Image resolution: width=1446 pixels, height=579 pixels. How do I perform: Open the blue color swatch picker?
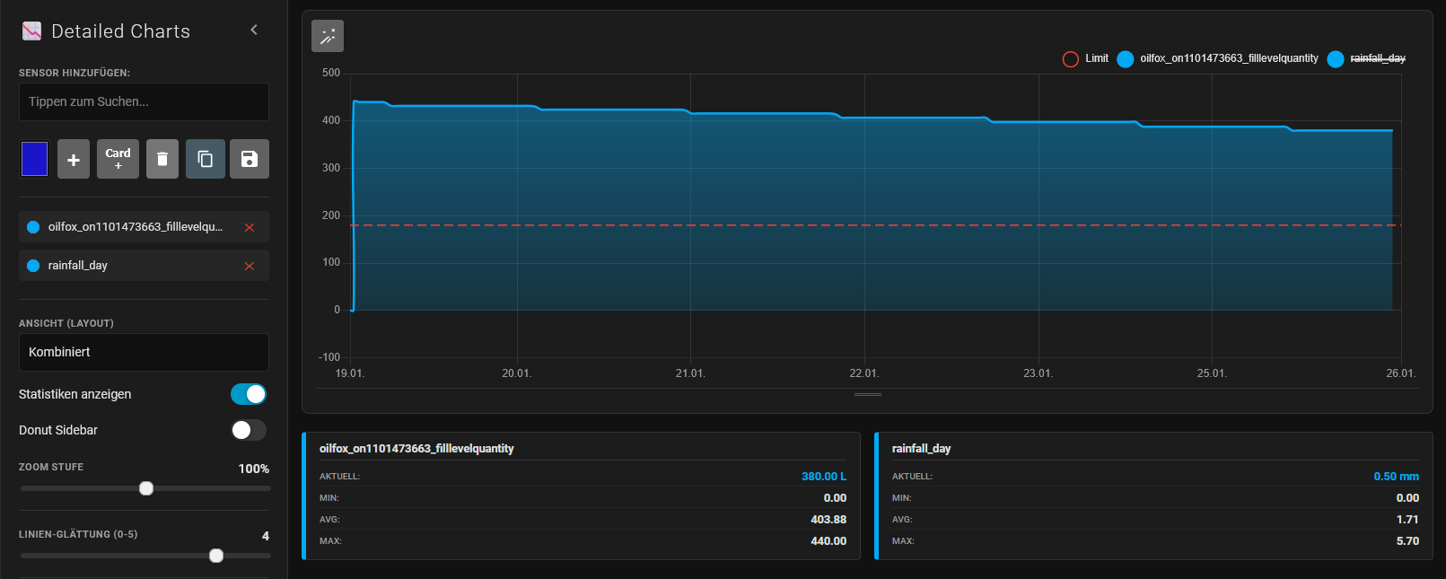pos(34,159)
